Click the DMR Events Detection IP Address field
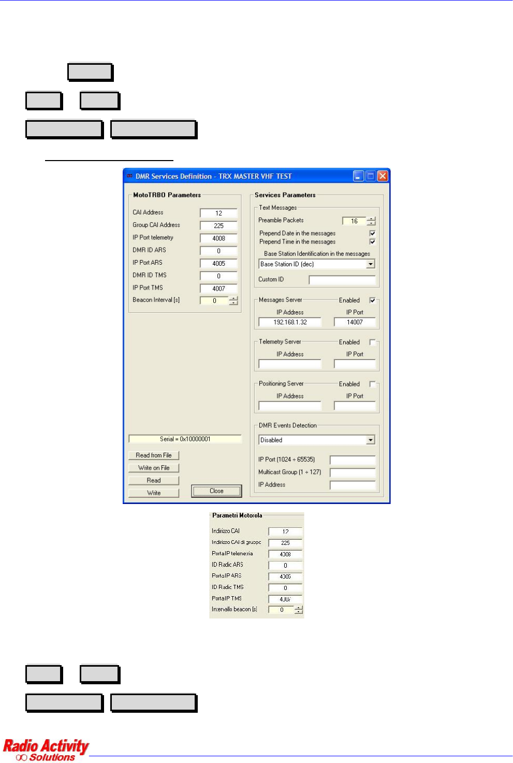The height and width of the screenshot is (763, 513). [353, 485]
